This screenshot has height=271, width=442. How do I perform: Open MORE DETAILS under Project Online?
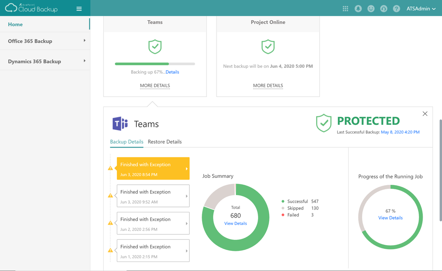click(268, 85)
